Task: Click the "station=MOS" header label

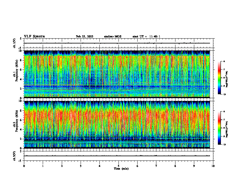Action: point(113,36)
